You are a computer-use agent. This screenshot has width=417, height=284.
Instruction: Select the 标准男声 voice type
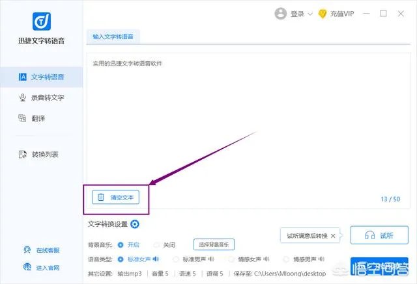pos(176,259)
